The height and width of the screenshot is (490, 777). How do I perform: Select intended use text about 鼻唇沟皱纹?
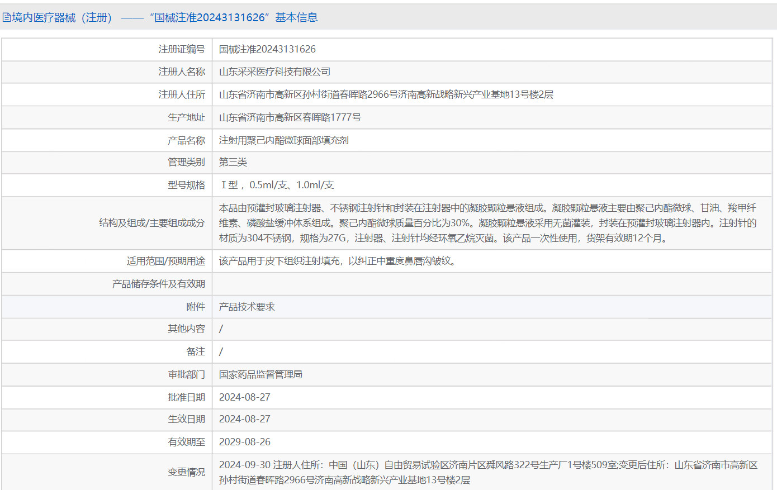click(339, 261)
